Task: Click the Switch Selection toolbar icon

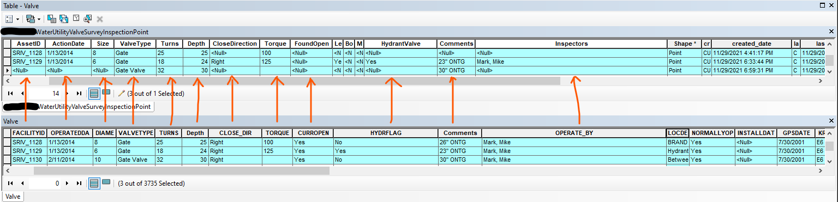Action: tap(64, 19)
